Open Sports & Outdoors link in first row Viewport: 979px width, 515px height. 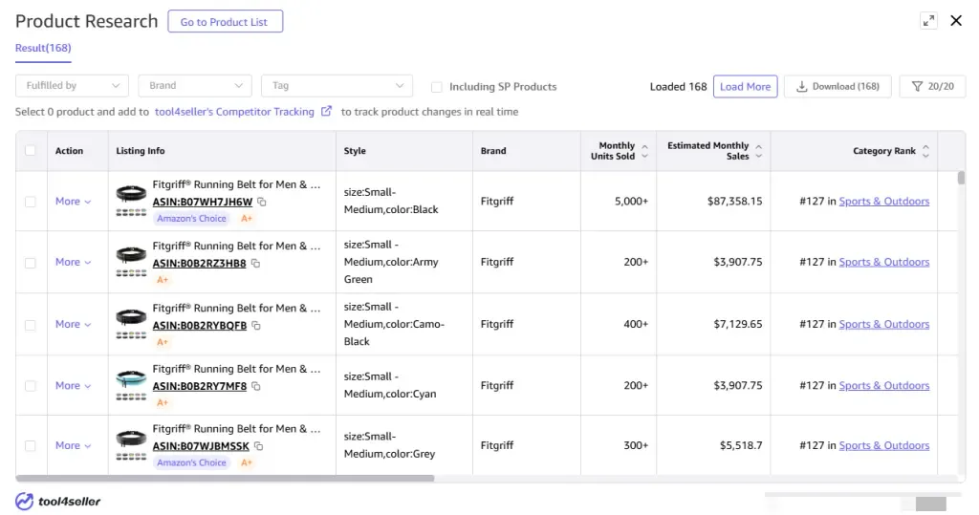click(884, 201)
